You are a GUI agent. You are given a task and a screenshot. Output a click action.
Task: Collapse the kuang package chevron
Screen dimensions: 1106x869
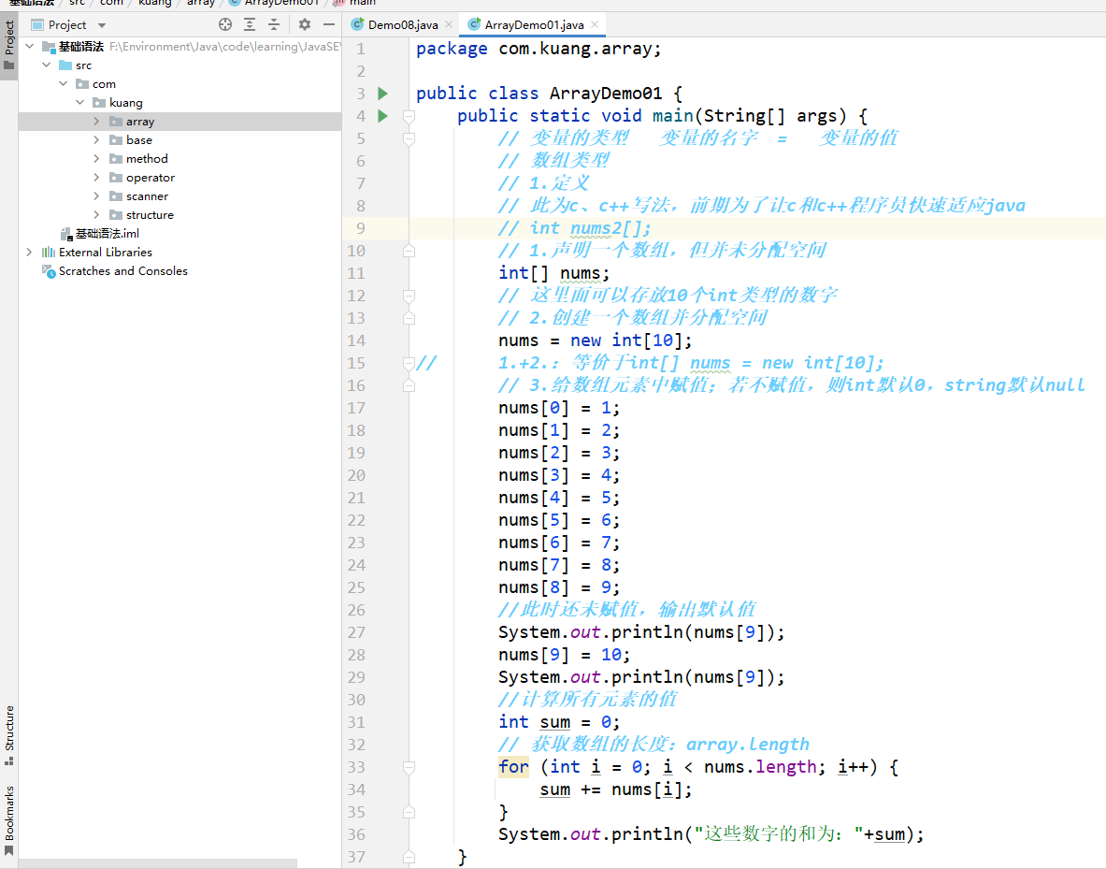coord(80,102)
